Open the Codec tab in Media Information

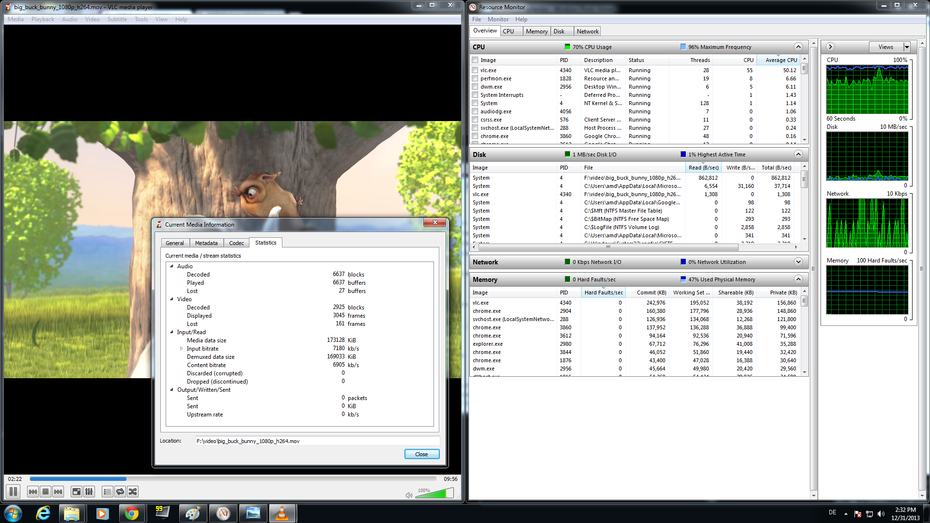coord(236,243)
